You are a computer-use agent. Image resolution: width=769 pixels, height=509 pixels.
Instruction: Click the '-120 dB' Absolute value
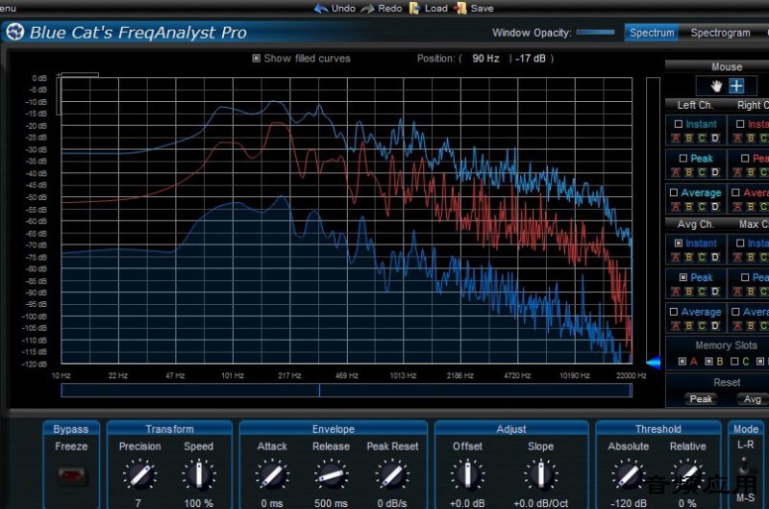(x=629, y=503)
